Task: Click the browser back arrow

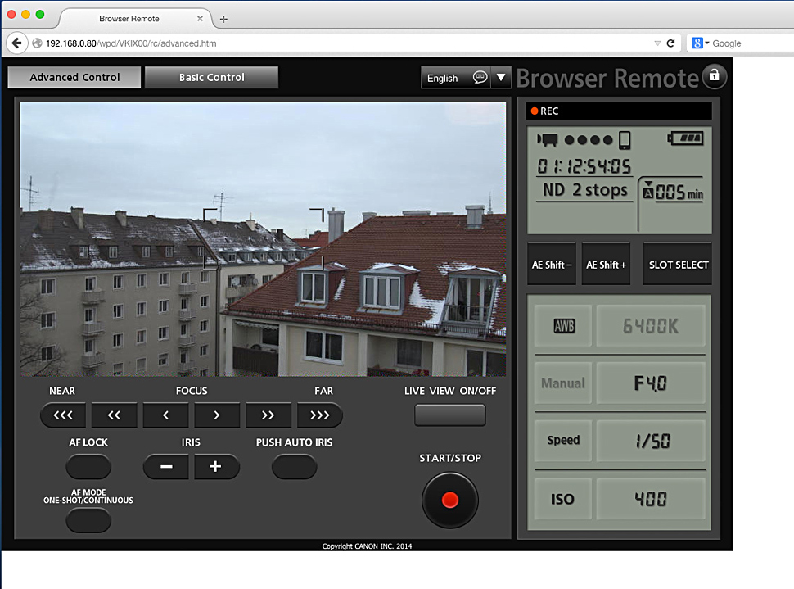Action: (16, 43)
